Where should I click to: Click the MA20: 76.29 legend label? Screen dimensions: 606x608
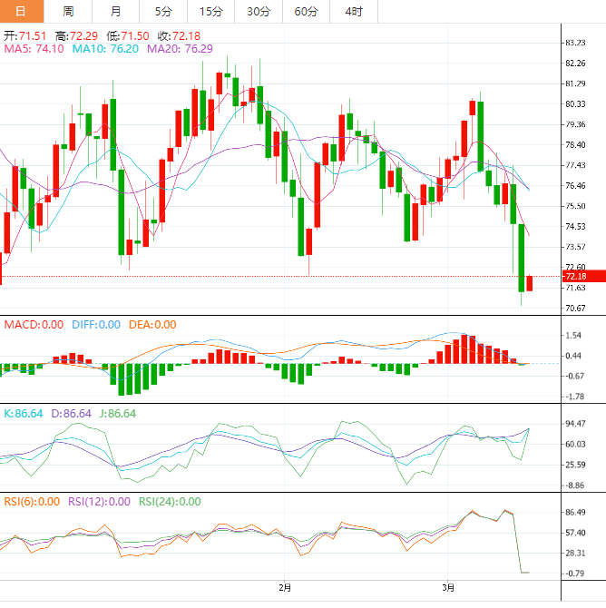pos(180,49)
